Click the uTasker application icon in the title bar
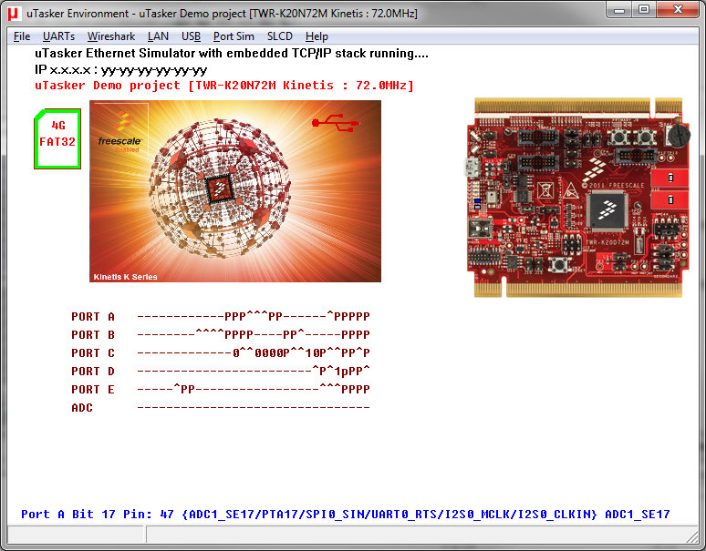706x551 pixels. coord(14,14)
